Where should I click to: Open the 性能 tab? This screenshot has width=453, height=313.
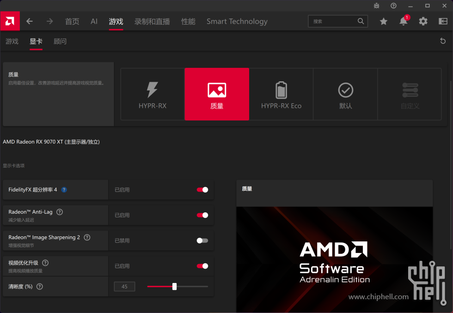[x=188, y=21]
